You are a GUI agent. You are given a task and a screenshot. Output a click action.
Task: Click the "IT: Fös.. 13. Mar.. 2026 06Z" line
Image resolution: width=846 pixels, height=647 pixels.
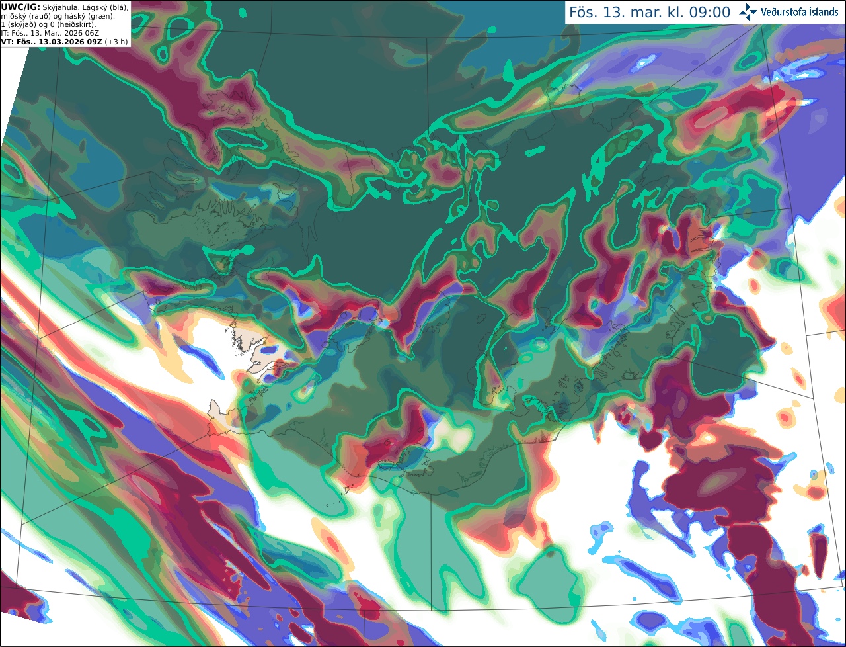(52, 32)
